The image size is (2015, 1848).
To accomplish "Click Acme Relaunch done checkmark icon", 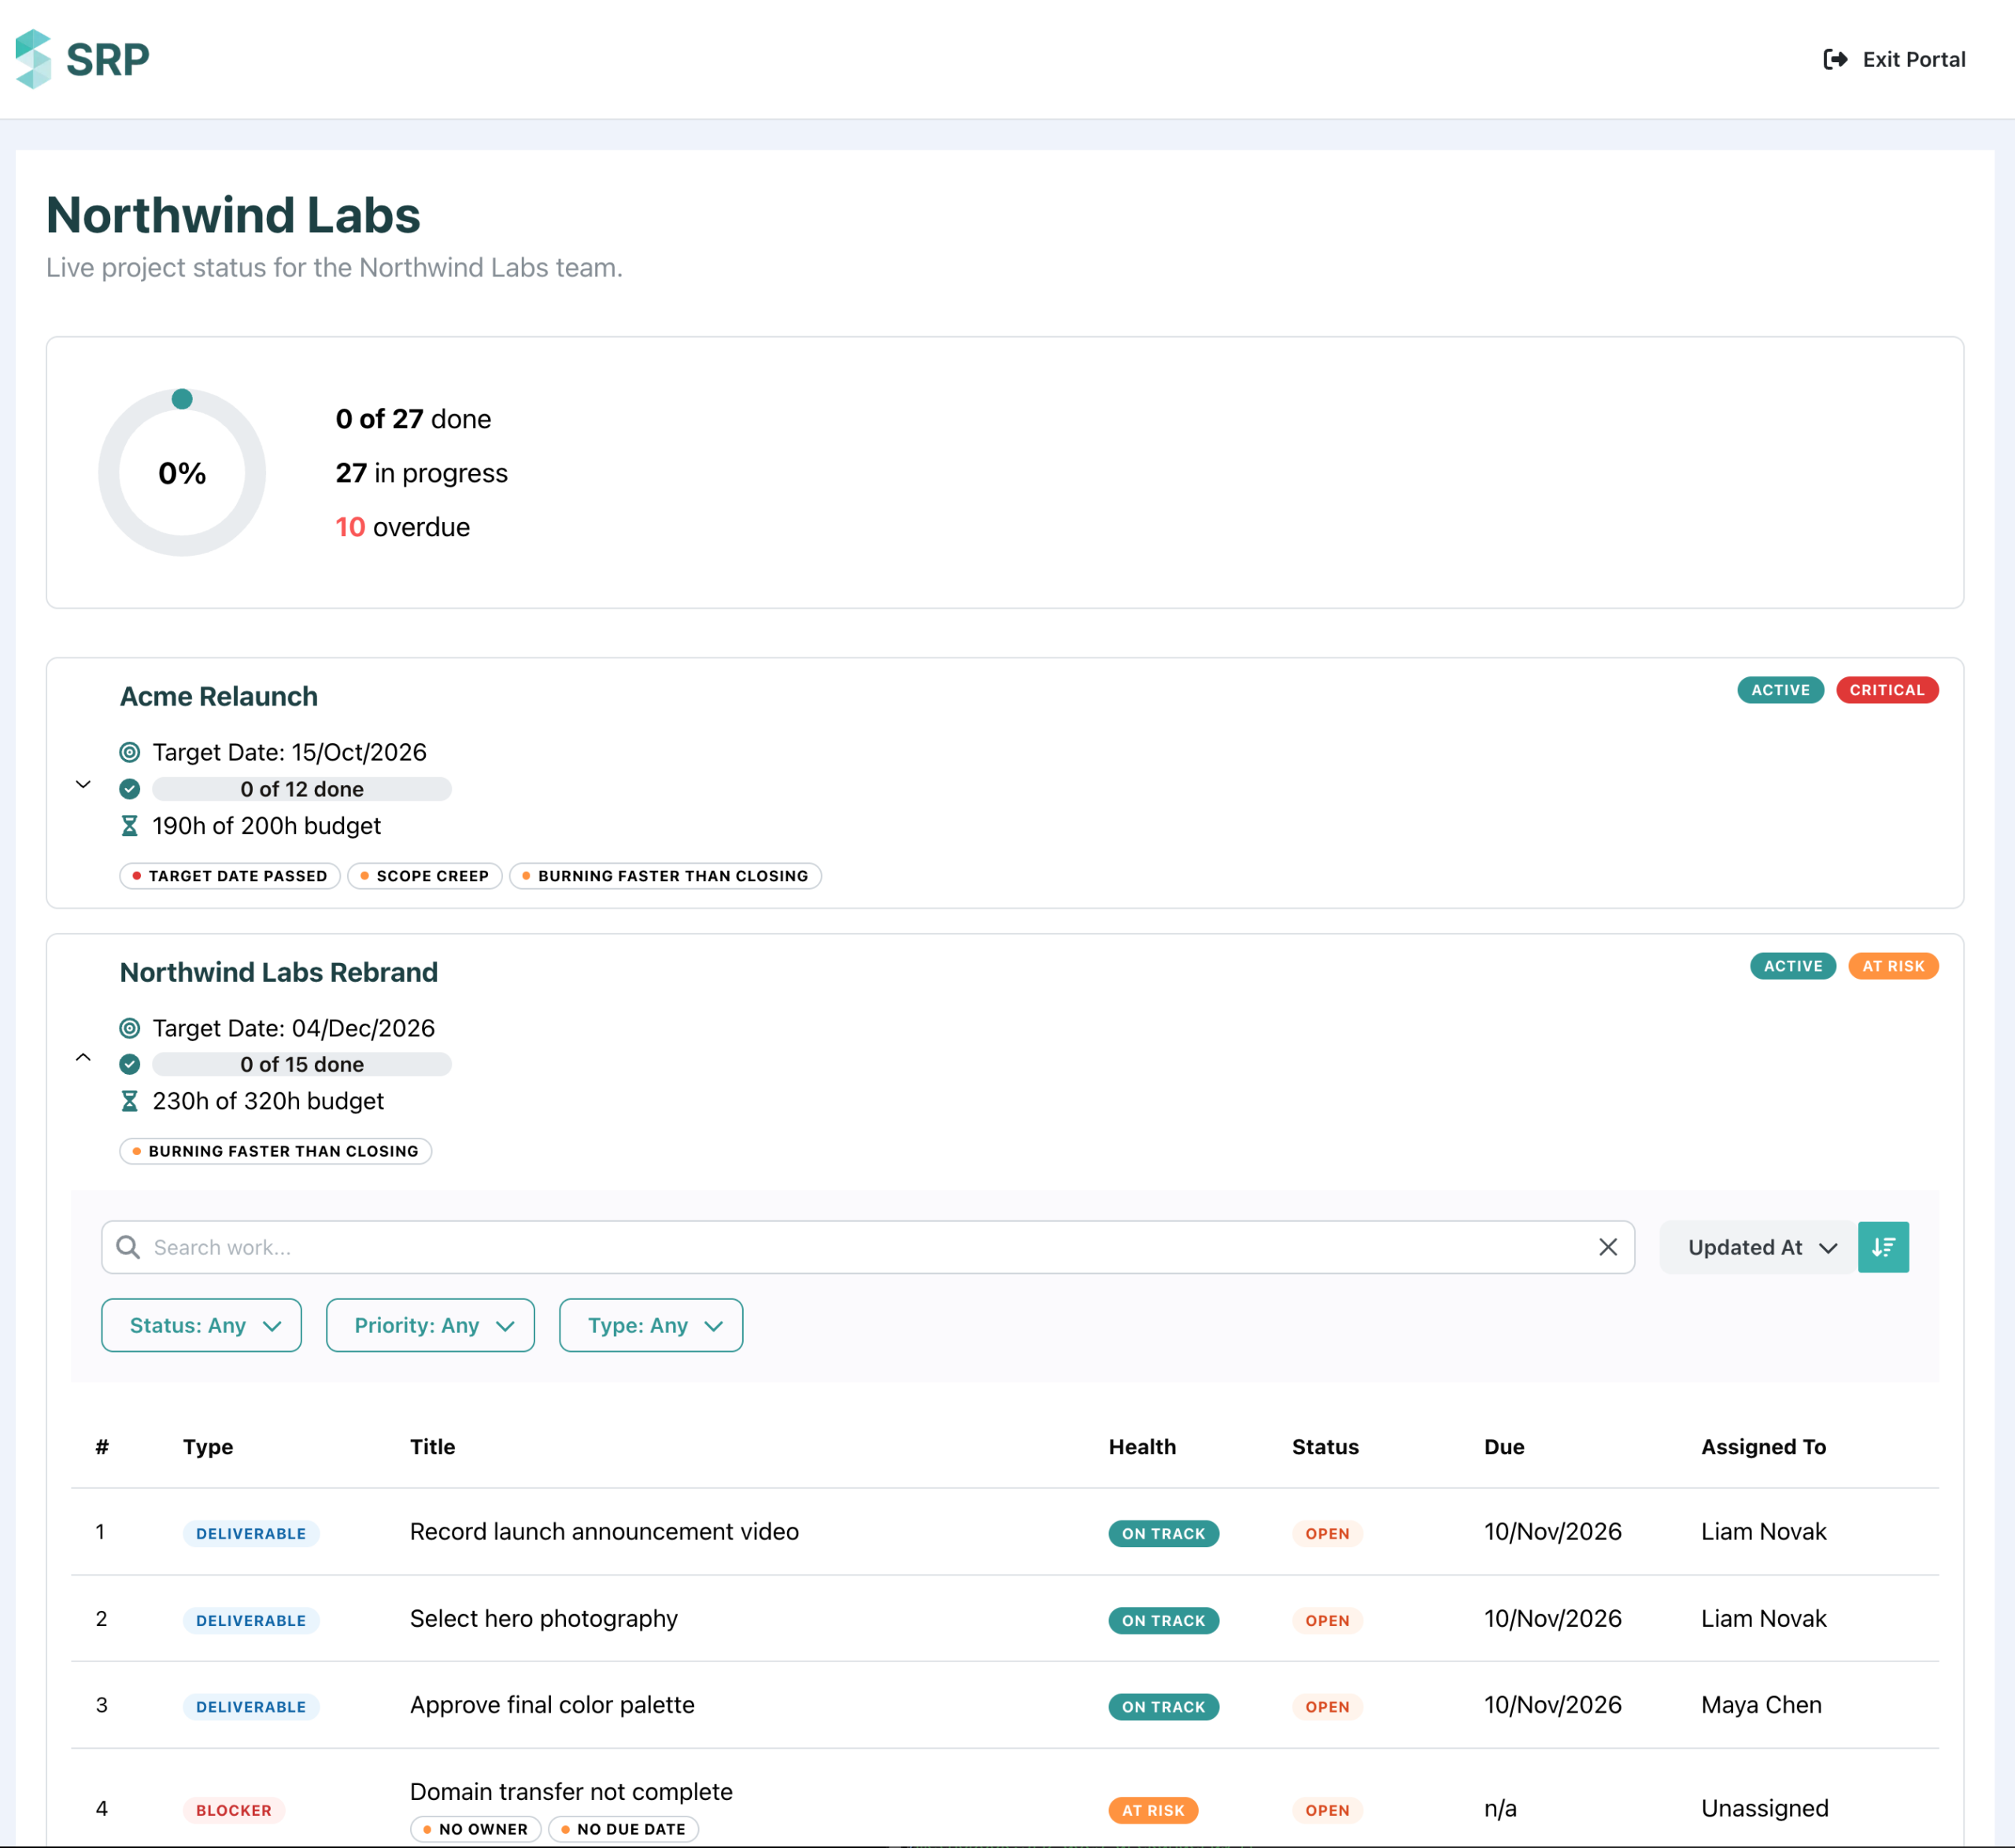I will 130,789.
